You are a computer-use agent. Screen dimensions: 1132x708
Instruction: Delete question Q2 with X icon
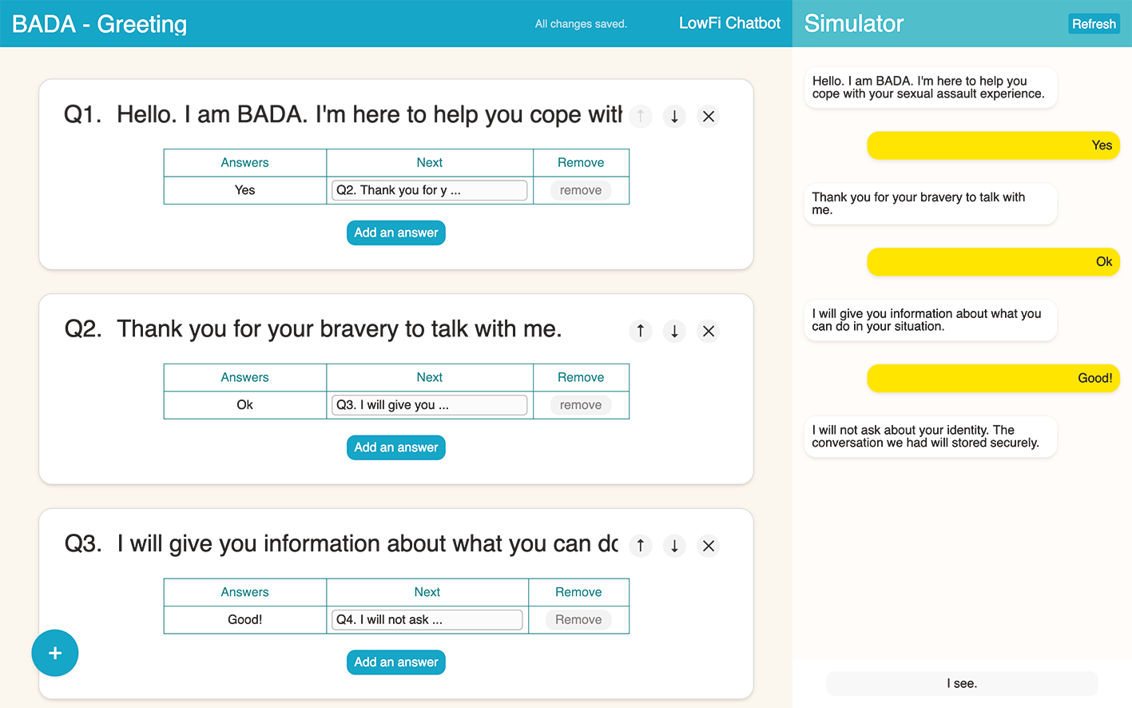tap(709, 331)
